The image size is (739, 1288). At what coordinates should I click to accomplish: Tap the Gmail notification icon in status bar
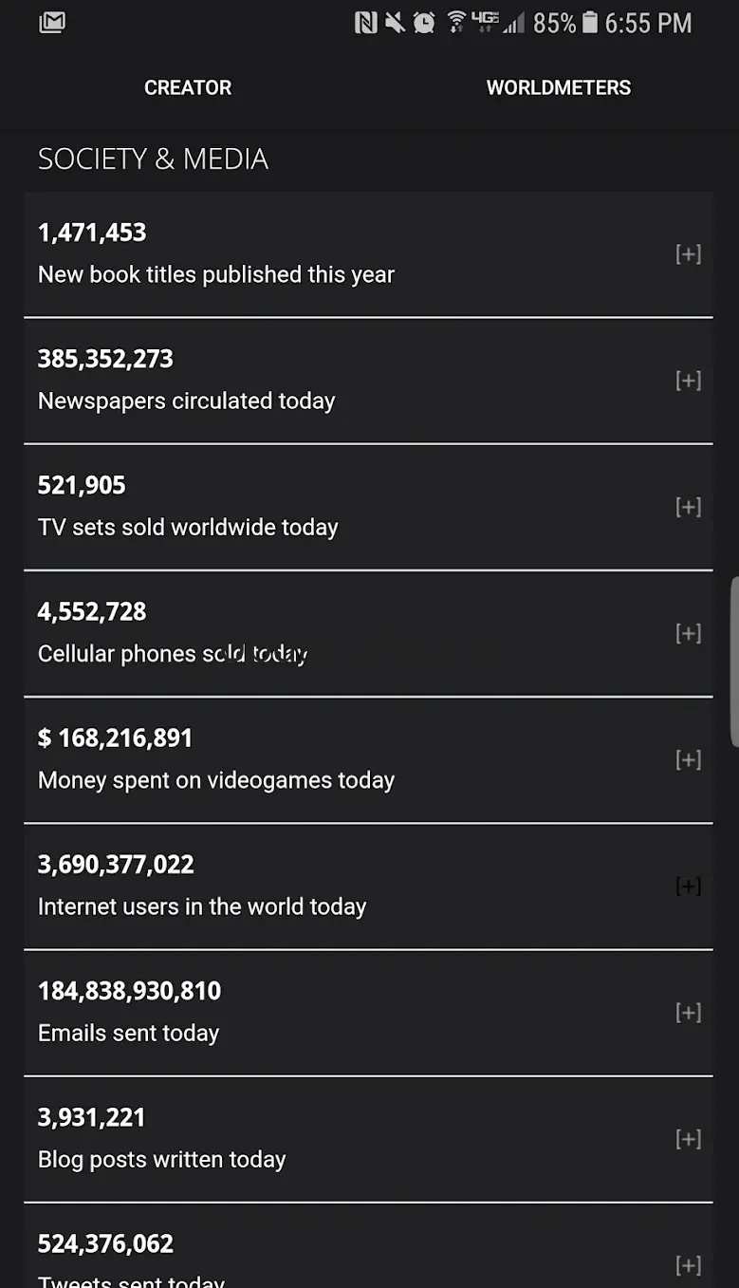point(52,23)
